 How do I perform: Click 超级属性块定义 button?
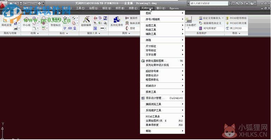(x=210, y=23)
